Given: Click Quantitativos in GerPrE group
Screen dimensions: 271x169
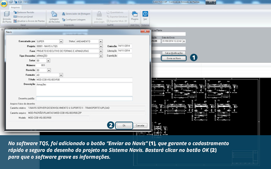Looking at the screenshot, I should 115,12.
